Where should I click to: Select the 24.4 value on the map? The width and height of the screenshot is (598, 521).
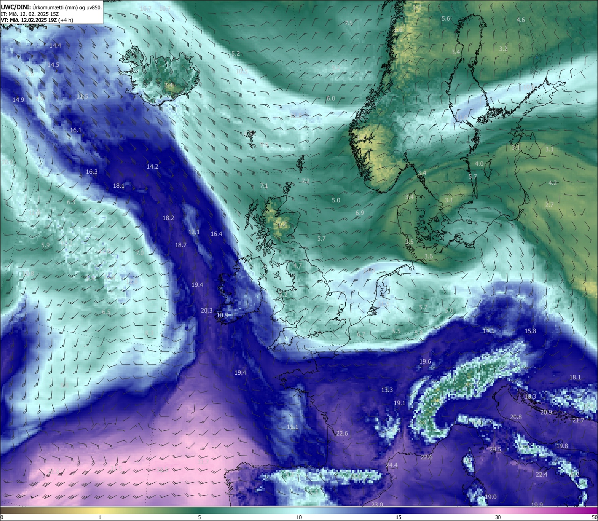392,465
